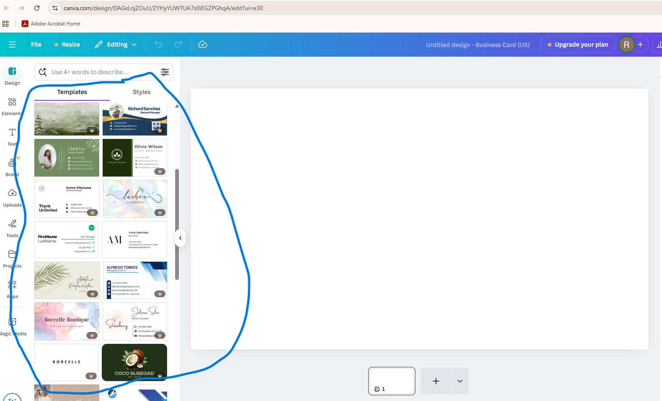Open the Elements sidebar panel
662x401 pixels.
click(12, 106)
